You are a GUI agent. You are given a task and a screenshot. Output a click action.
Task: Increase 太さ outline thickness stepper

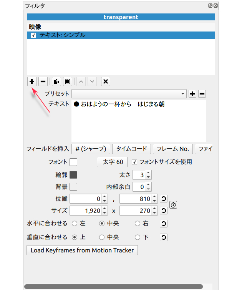pyautogui.click(x=149, y=173)
